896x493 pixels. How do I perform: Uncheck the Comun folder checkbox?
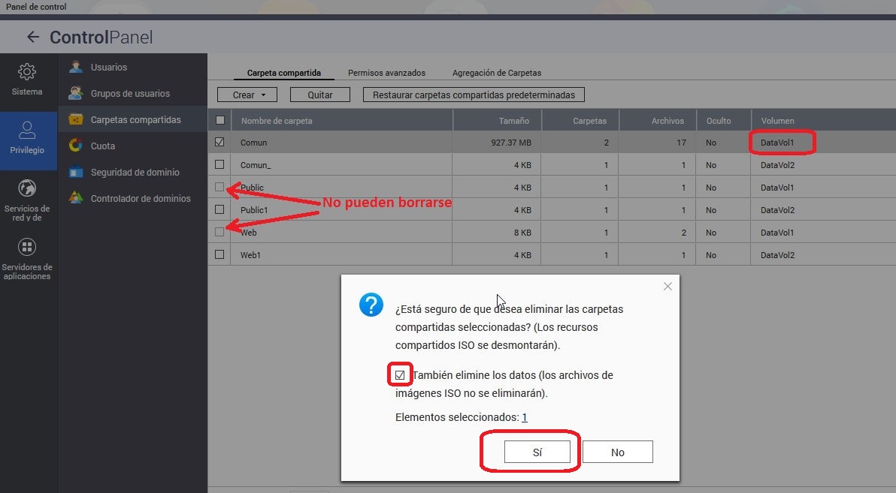219,142
